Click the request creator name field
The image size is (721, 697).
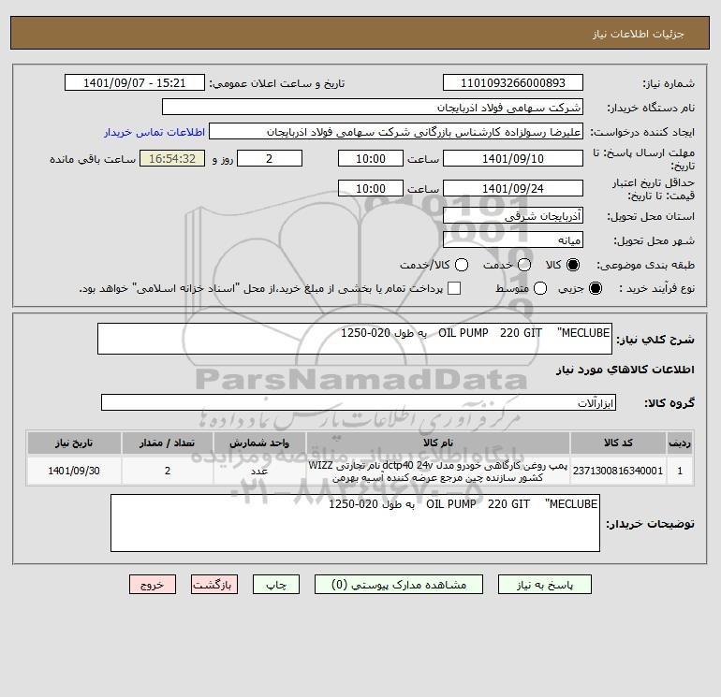tap(396, 131)
